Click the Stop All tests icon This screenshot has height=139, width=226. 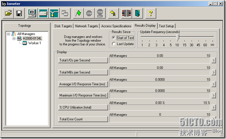tap(100, 13)
